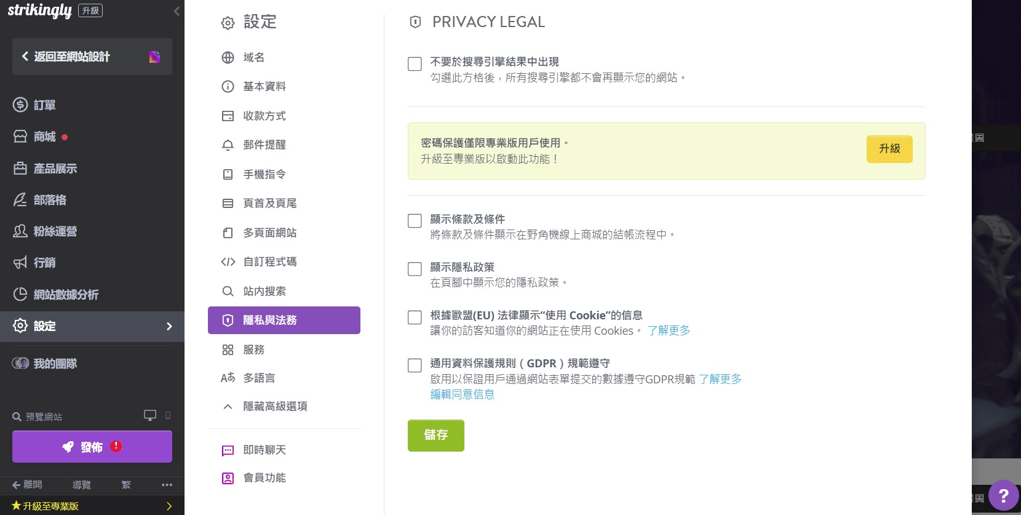Click the 粉絲運營 audience icon
This screenshot has height=515, width=1021.
[x=20, y=231]
